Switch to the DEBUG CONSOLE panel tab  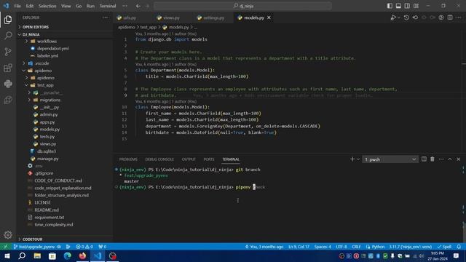[x=159, y=159]
